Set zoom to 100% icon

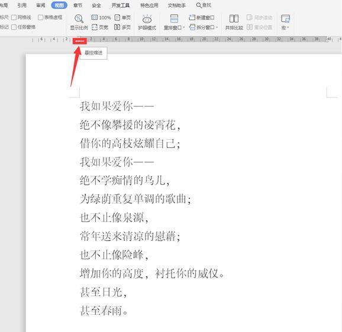(x=101, y=17)
